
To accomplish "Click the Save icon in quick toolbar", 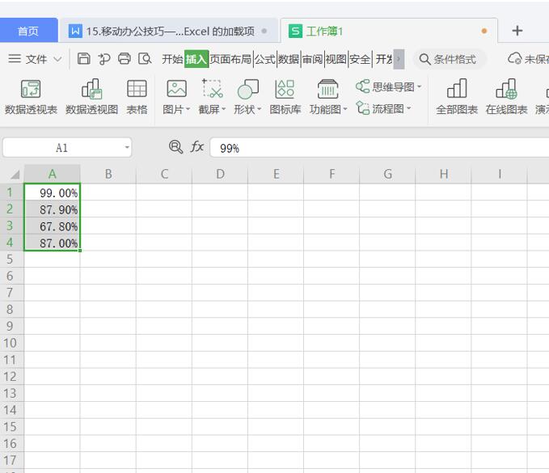I will [x=83, y=58].
